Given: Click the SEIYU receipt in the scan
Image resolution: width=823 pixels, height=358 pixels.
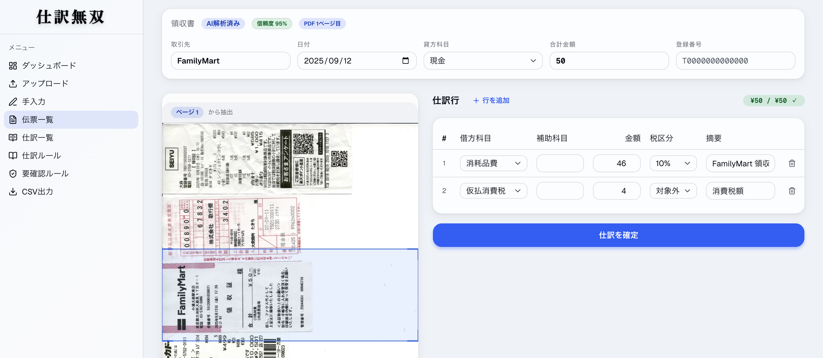Looking at the screenshot, I should click(257, 158).
